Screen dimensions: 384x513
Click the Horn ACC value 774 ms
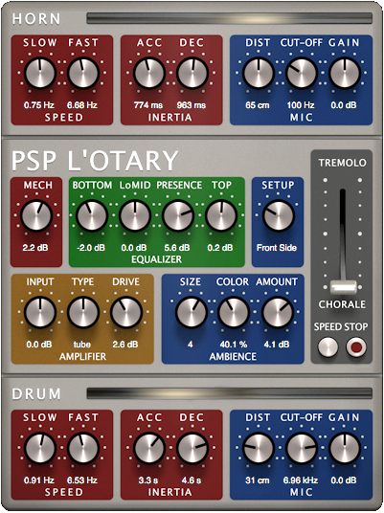click(148, 105)
